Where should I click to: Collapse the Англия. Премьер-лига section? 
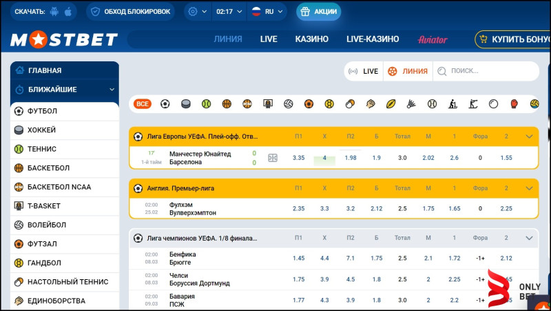point(529,188)
